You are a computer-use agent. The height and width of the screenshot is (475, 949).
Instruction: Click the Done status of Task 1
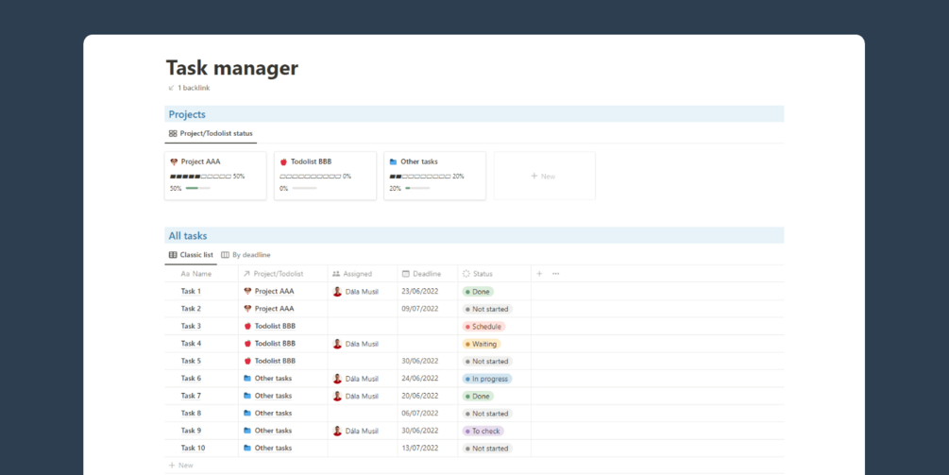478,292
